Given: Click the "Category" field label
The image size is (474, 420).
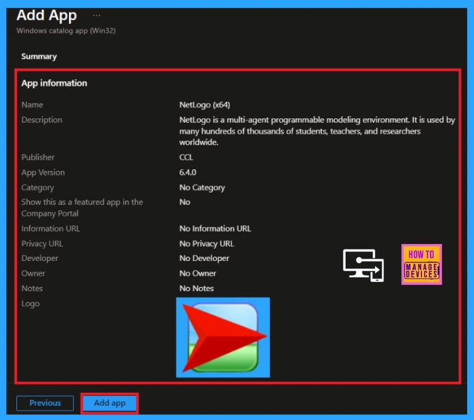Looking at the screenshot, I should tap(38, 187).
